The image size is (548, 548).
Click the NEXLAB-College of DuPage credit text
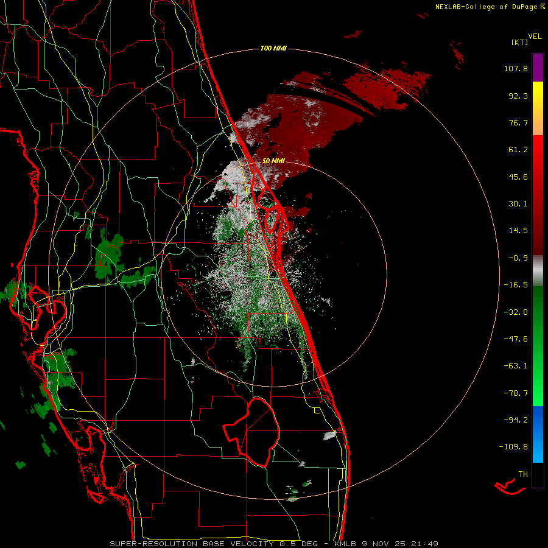click(x=490, y=7)
